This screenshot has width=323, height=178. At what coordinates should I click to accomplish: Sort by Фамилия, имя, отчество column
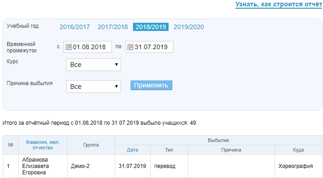point(42,145)
